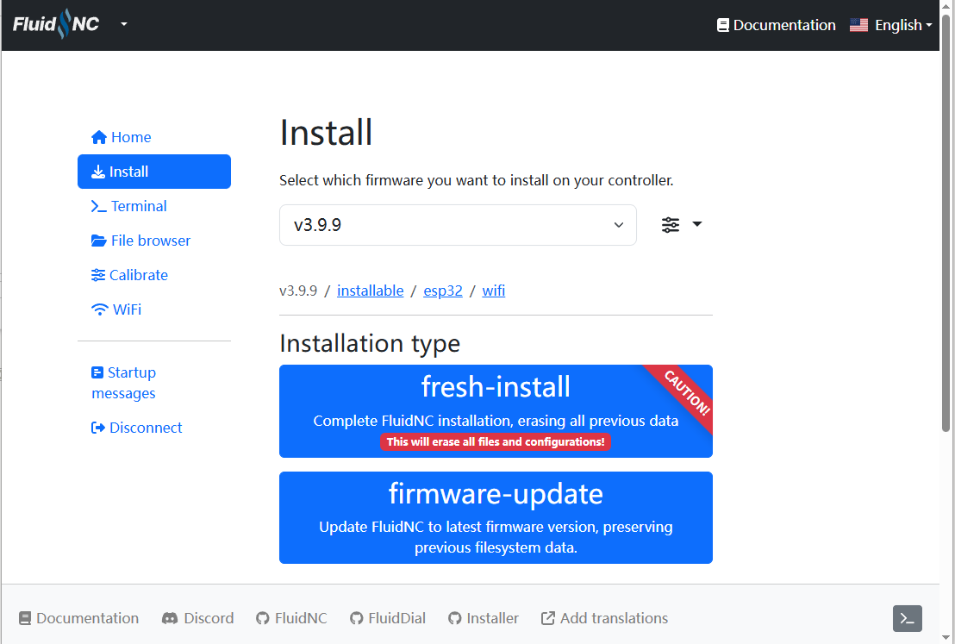Screen dimensions: 955x644
Task: Click the Startup messages document icon
Action: 97,372
